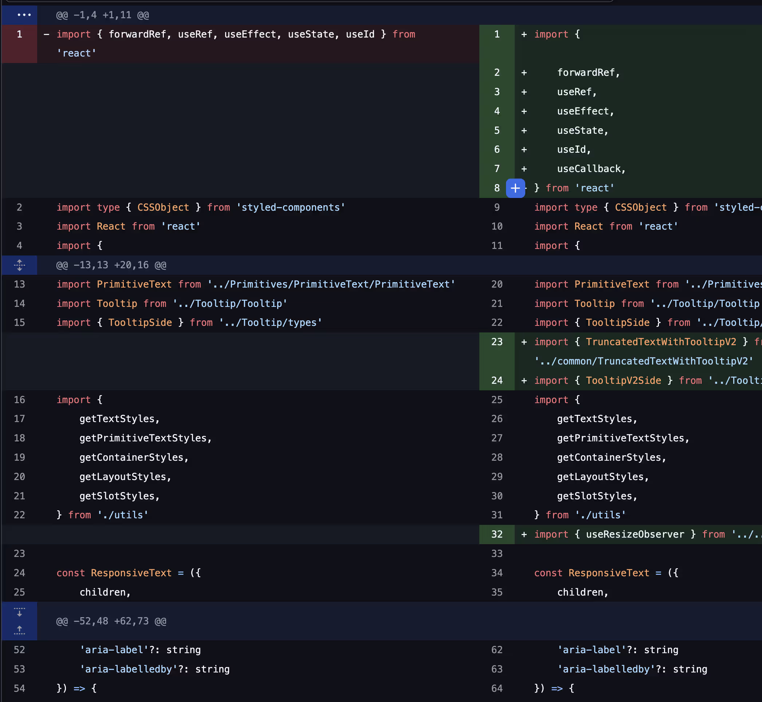Select deleted line number 1 on left
This screenshot has width=762, height=702.
coord(19,34)
